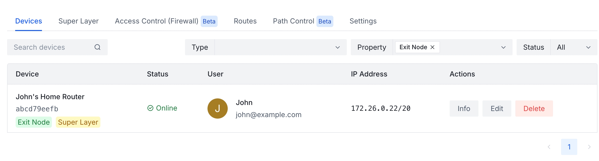
Task: Click the search magnifier icon
Action: pos(97,47)
